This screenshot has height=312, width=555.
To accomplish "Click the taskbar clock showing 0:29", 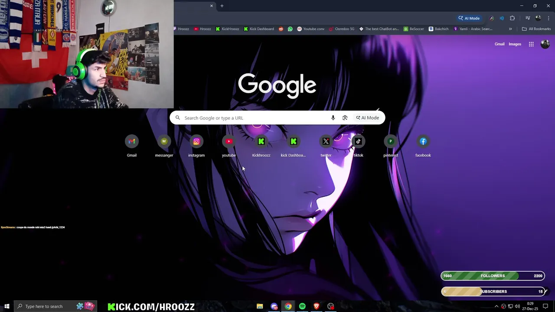I will [x=530, y=306].
